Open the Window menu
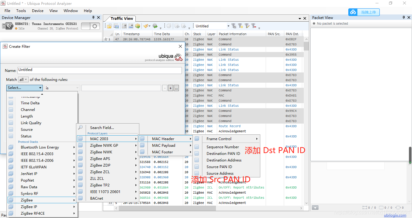Image resolution: width=412 pixels, height=218 pixels. click(71, 11)
